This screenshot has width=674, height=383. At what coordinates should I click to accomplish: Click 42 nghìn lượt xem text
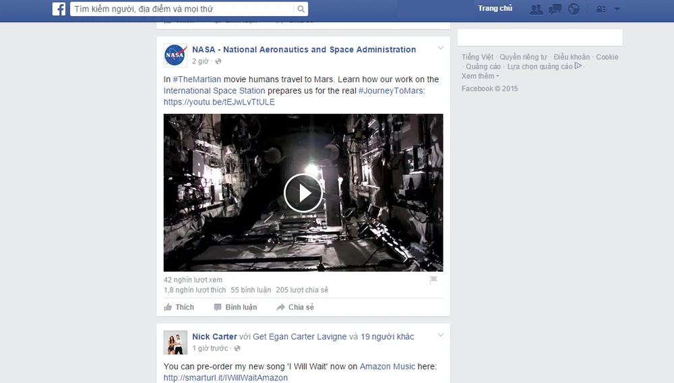pyautogui.click(x=193, y=280)
